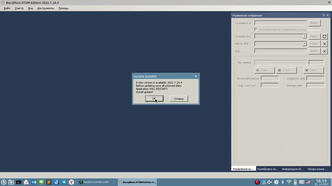Click the Фон input field
This screenshot has height=186, width=332.
(281, 51)
